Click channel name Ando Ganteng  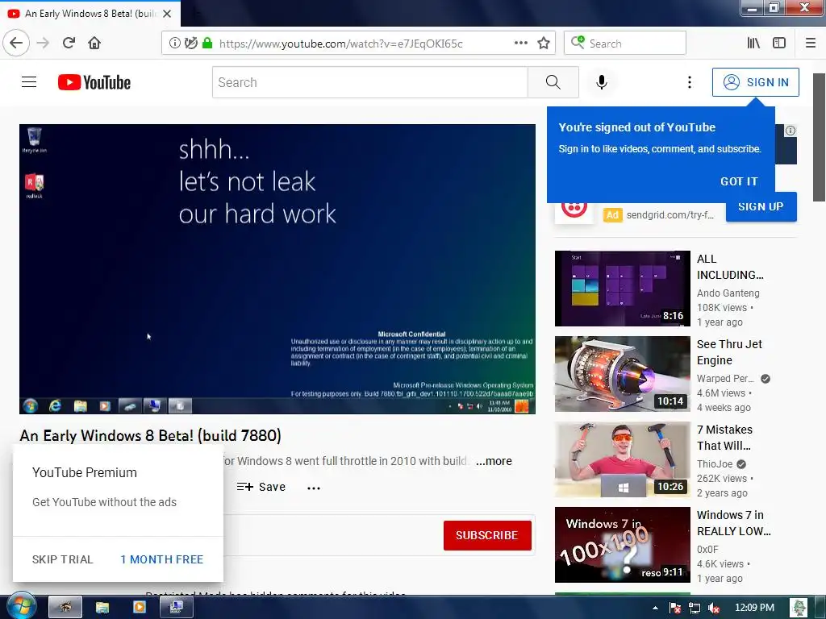point(728,293)
